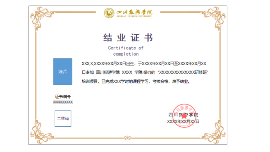
Task: Click the 四川旅游学院 calligraphy header text
Action: tap(134, 12)
